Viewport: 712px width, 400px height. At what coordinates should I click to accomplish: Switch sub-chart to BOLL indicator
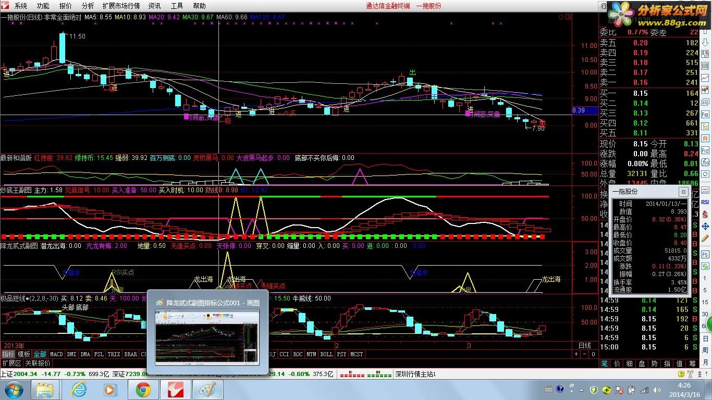[326, 354]
